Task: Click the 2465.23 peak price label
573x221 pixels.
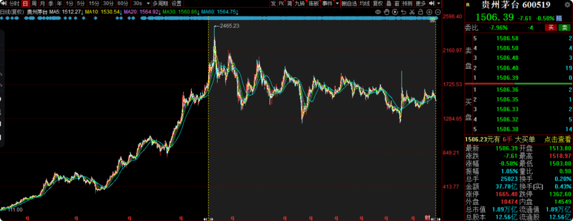Action: click(229, 25)
